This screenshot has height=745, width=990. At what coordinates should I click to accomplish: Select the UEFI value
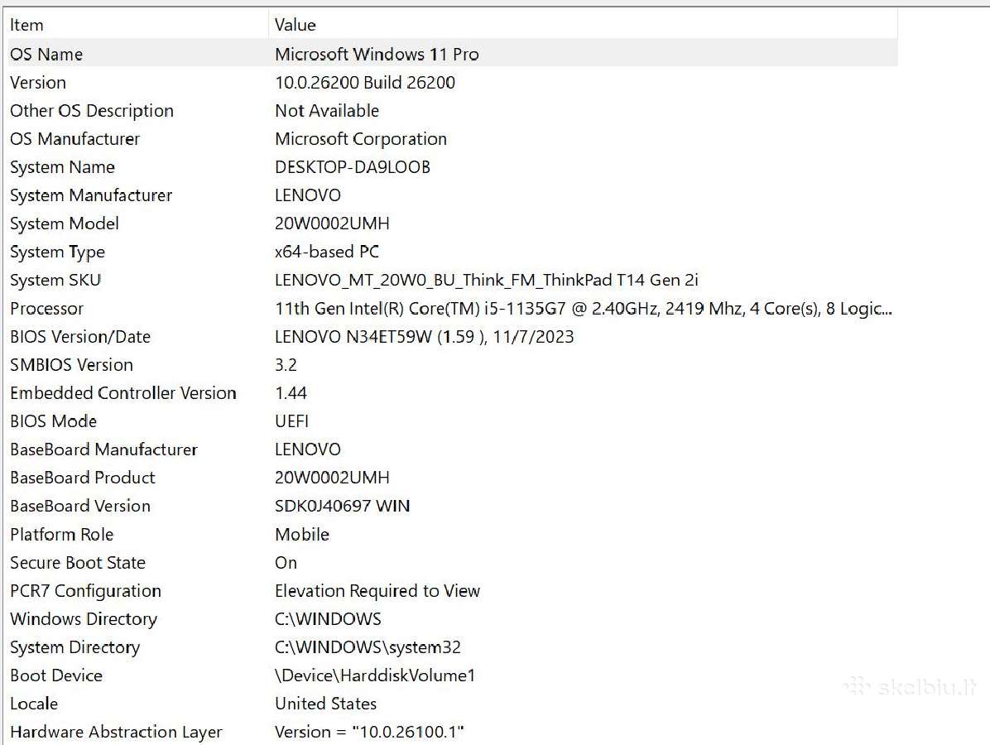click(x=291, y=421)
